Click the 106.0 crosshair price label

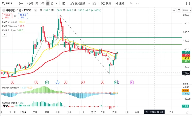[x=186, y=73]
